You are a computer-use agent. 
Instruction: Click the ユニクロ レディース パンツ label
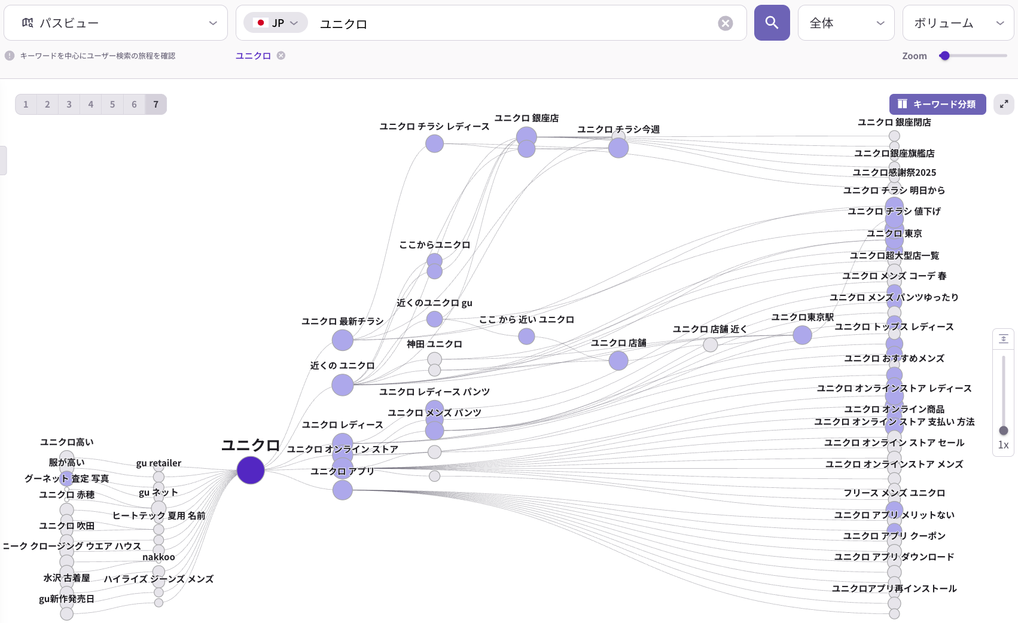434,392
